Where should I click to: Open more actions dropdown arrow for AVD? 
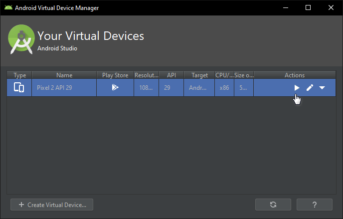click(x=322, y=88)
